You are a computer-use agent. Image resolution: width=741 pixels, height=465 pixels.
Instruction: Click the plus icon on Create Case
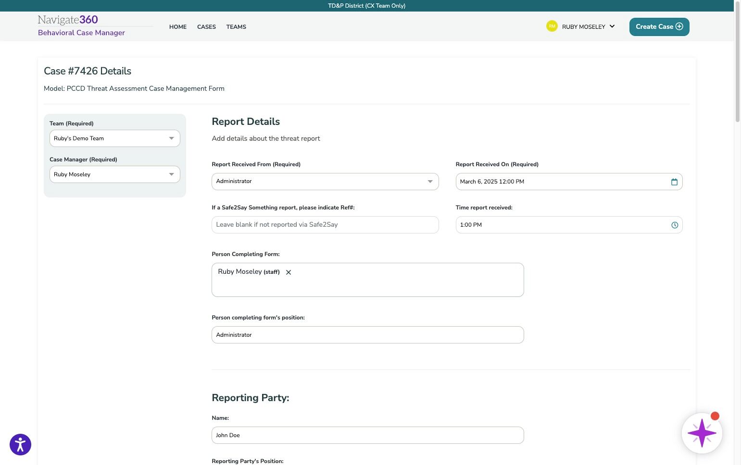click(679, 26)
